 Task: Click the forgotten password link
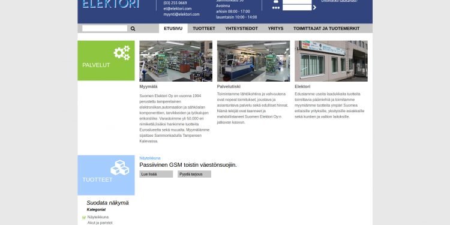tap(339, 1)
